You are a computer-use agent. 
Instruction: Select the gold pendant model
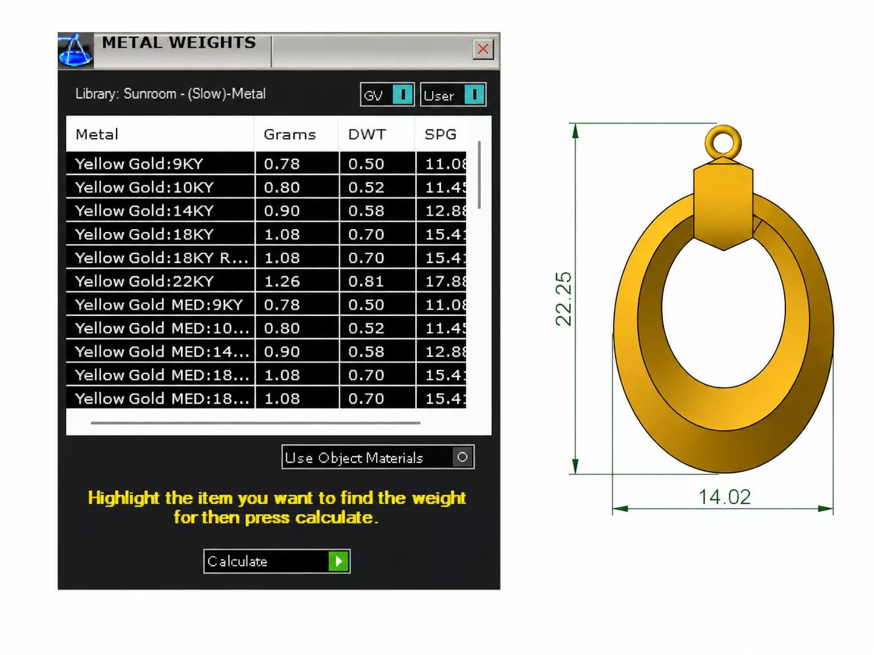point(724,299)
